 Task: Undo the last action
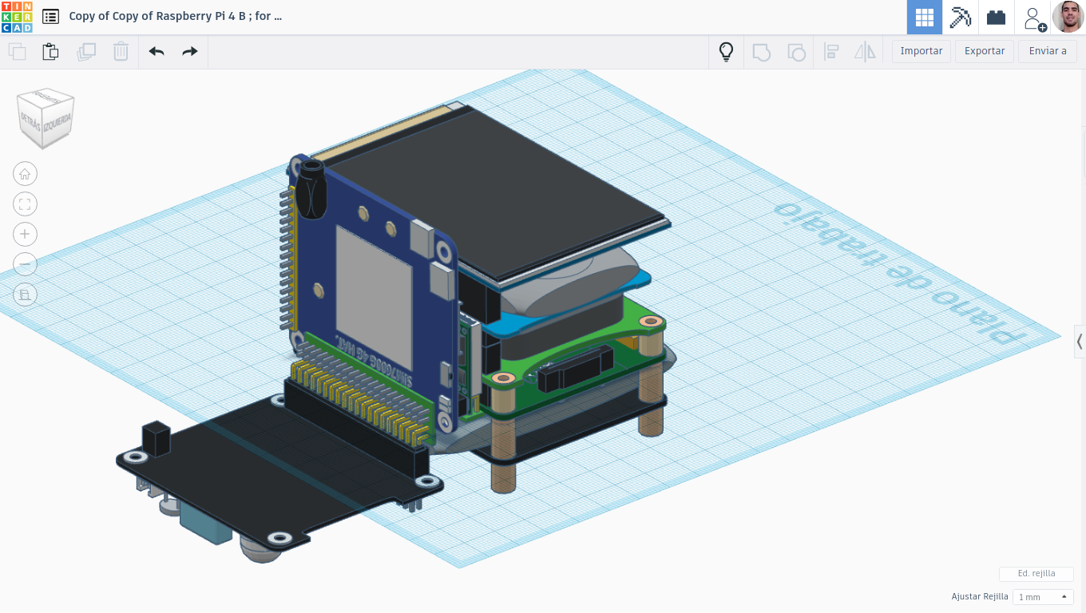click(x=157, y=52)
